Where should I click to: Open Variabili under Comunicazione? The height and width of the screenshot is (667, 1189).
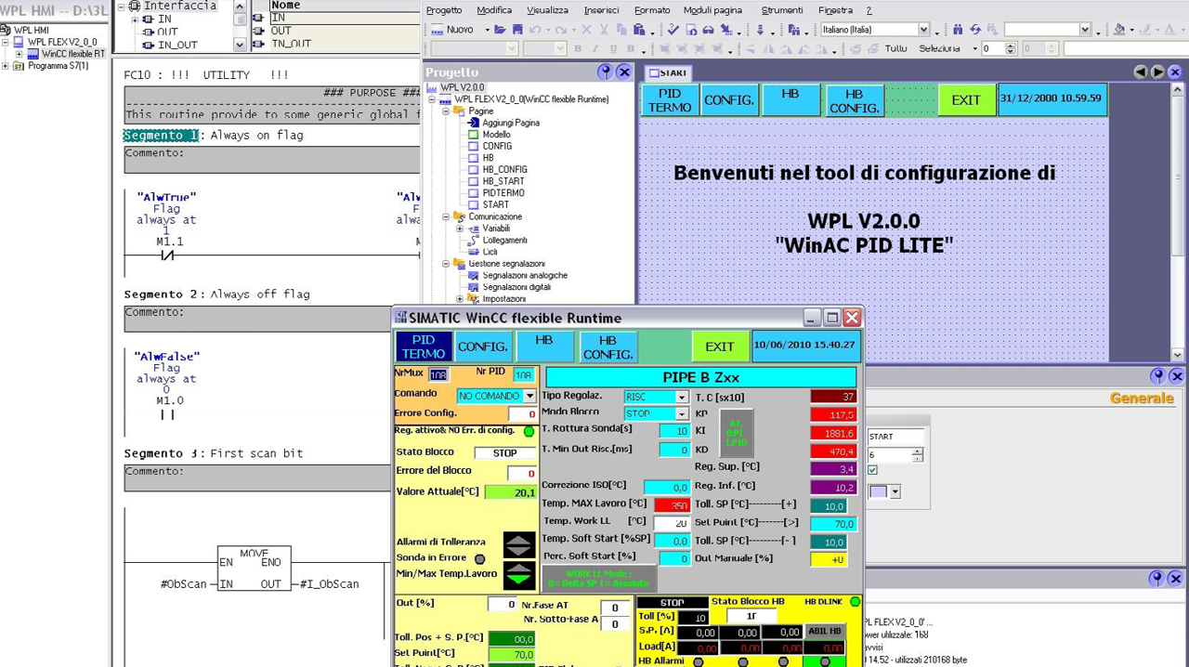point(495,229)
